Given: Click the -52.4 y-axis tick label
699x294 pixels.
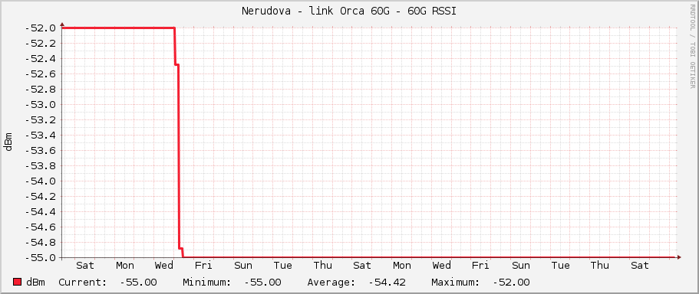Looking at the screenshot, I should click(x=40, y=59).
